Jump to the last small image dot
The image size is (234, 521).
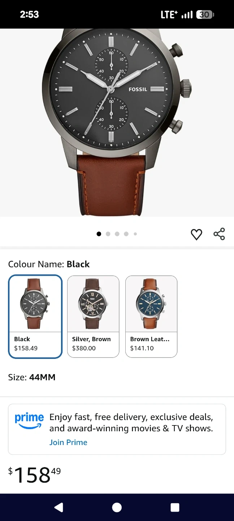135,234
